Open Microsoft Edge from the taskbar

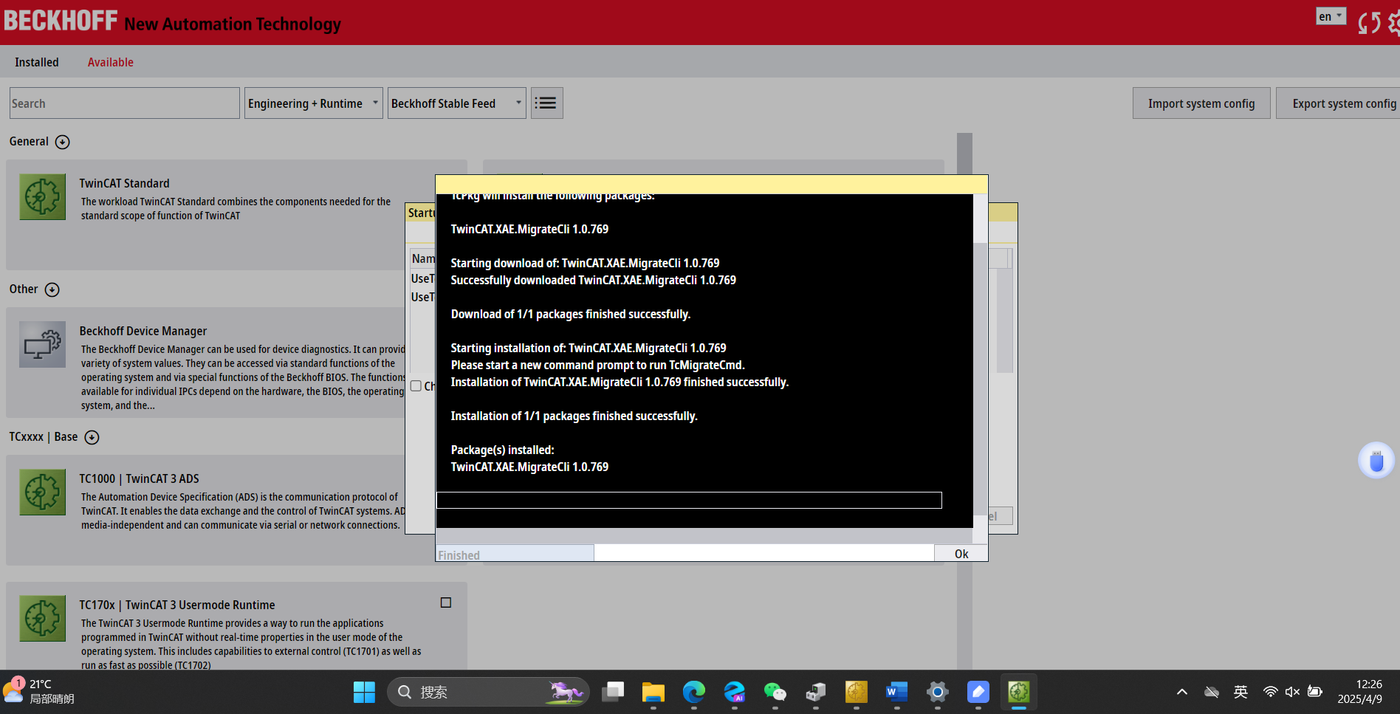pyautogui.click(x=694, y=692)
